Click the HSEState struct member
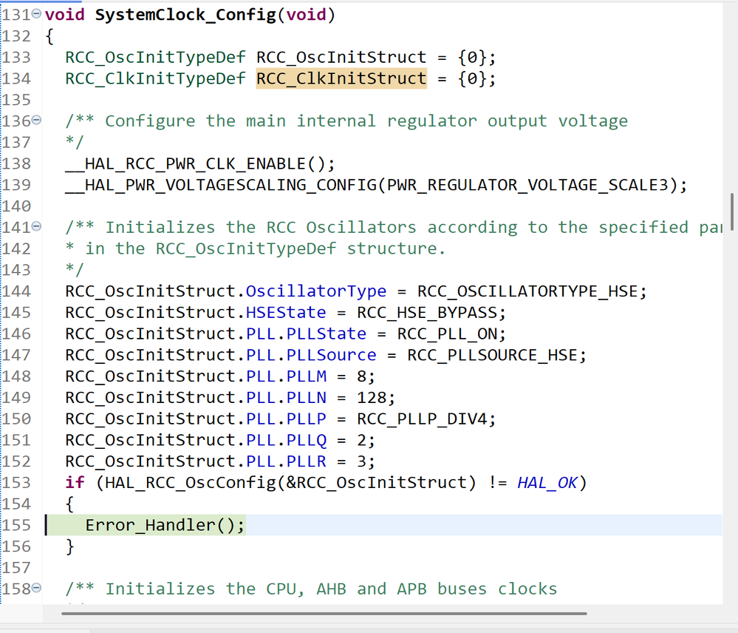The width and height of the screenshot is (738, 633). pos(286,312)
